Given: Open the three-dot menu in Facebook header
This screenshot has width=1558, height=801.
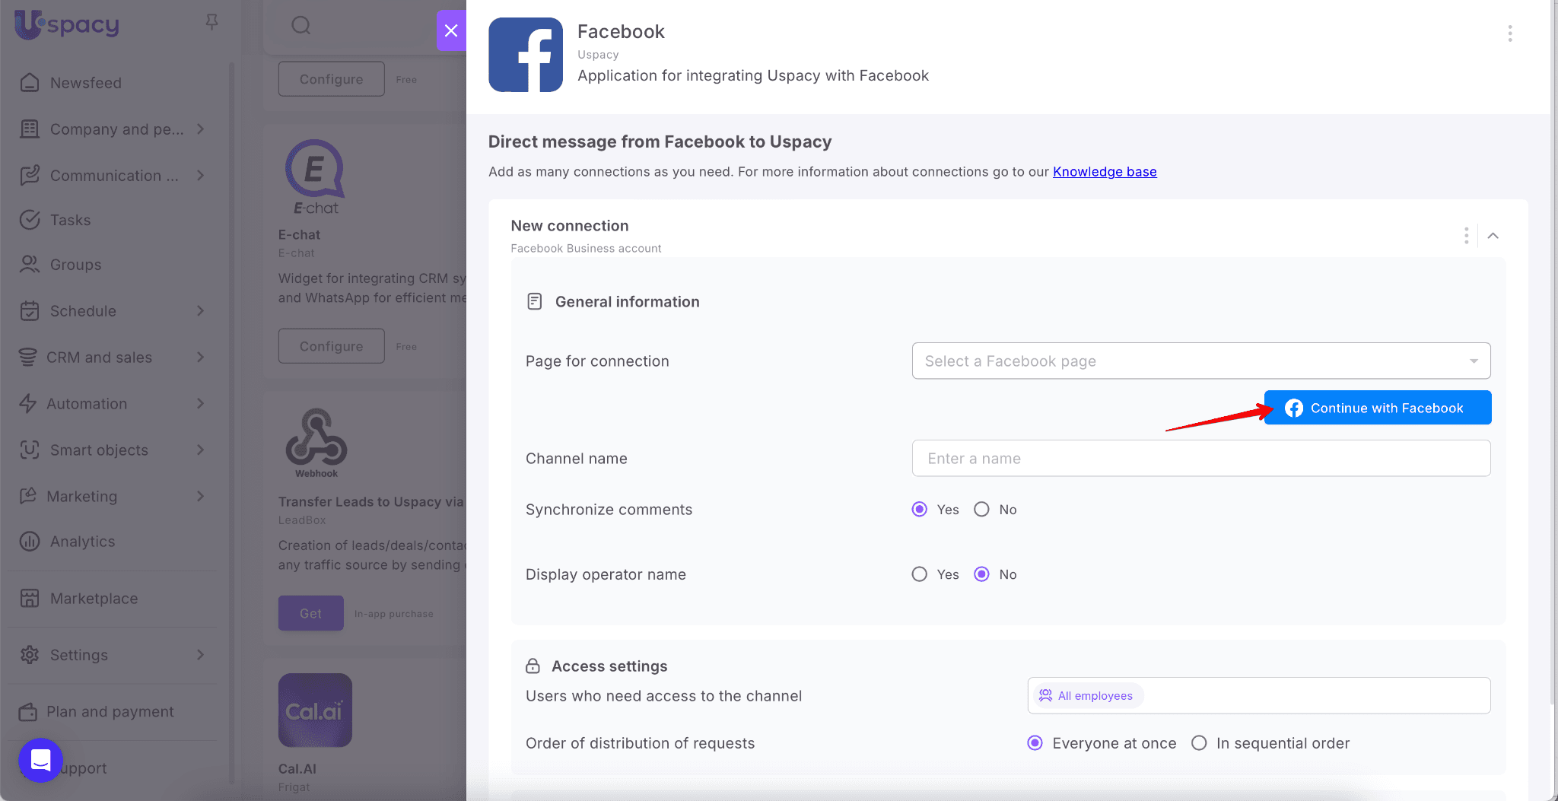Looking at the screenshot, I should [x=1509, y=33].
